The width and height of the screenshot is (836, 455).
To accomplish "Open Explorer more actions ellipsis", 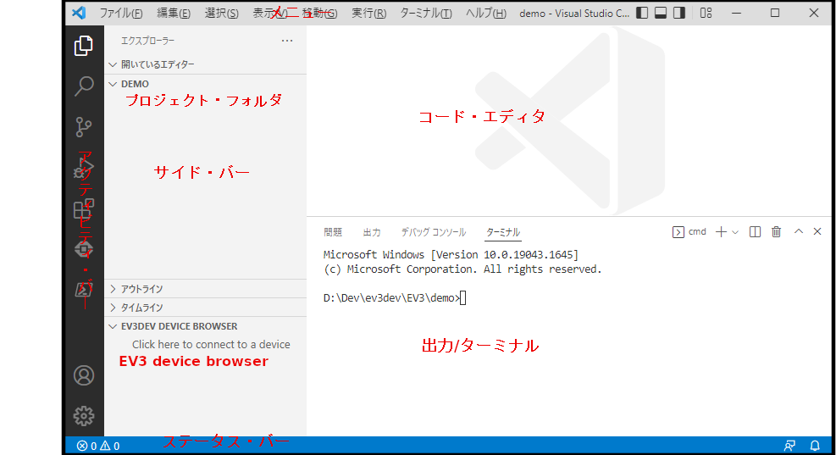I will (287, 41).
